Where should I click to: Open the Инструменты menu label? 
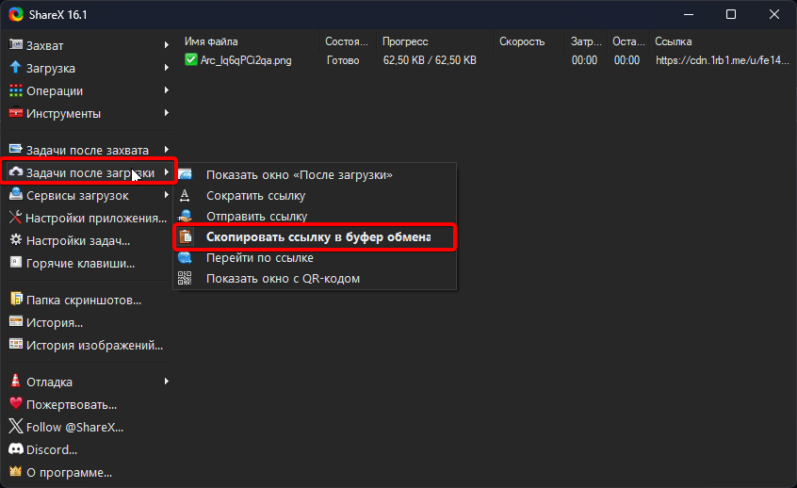[63, 113]
